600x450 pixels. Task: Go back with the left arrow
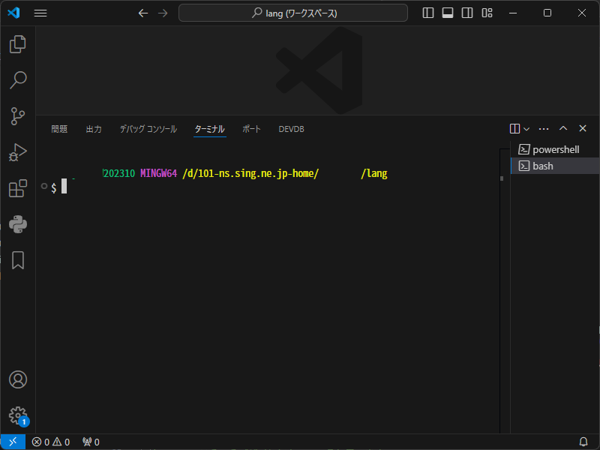pos(142,13)
